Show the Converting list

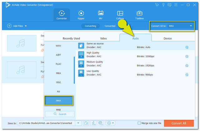90,26
